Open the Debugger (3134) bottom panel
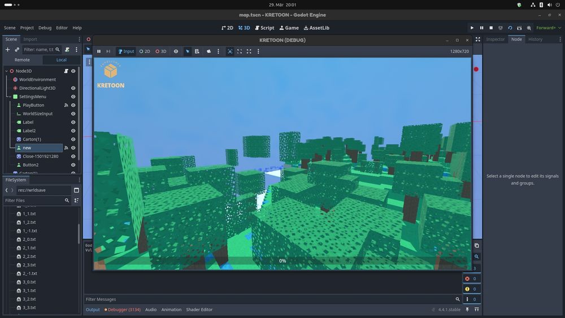This screenshot has height=318, width=565. pyautogui.click(x=123, y=310)
